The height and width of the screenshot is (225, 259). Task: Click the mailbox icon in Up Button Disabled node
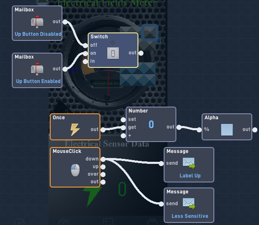pyautogui.click(x=37, y=22)
